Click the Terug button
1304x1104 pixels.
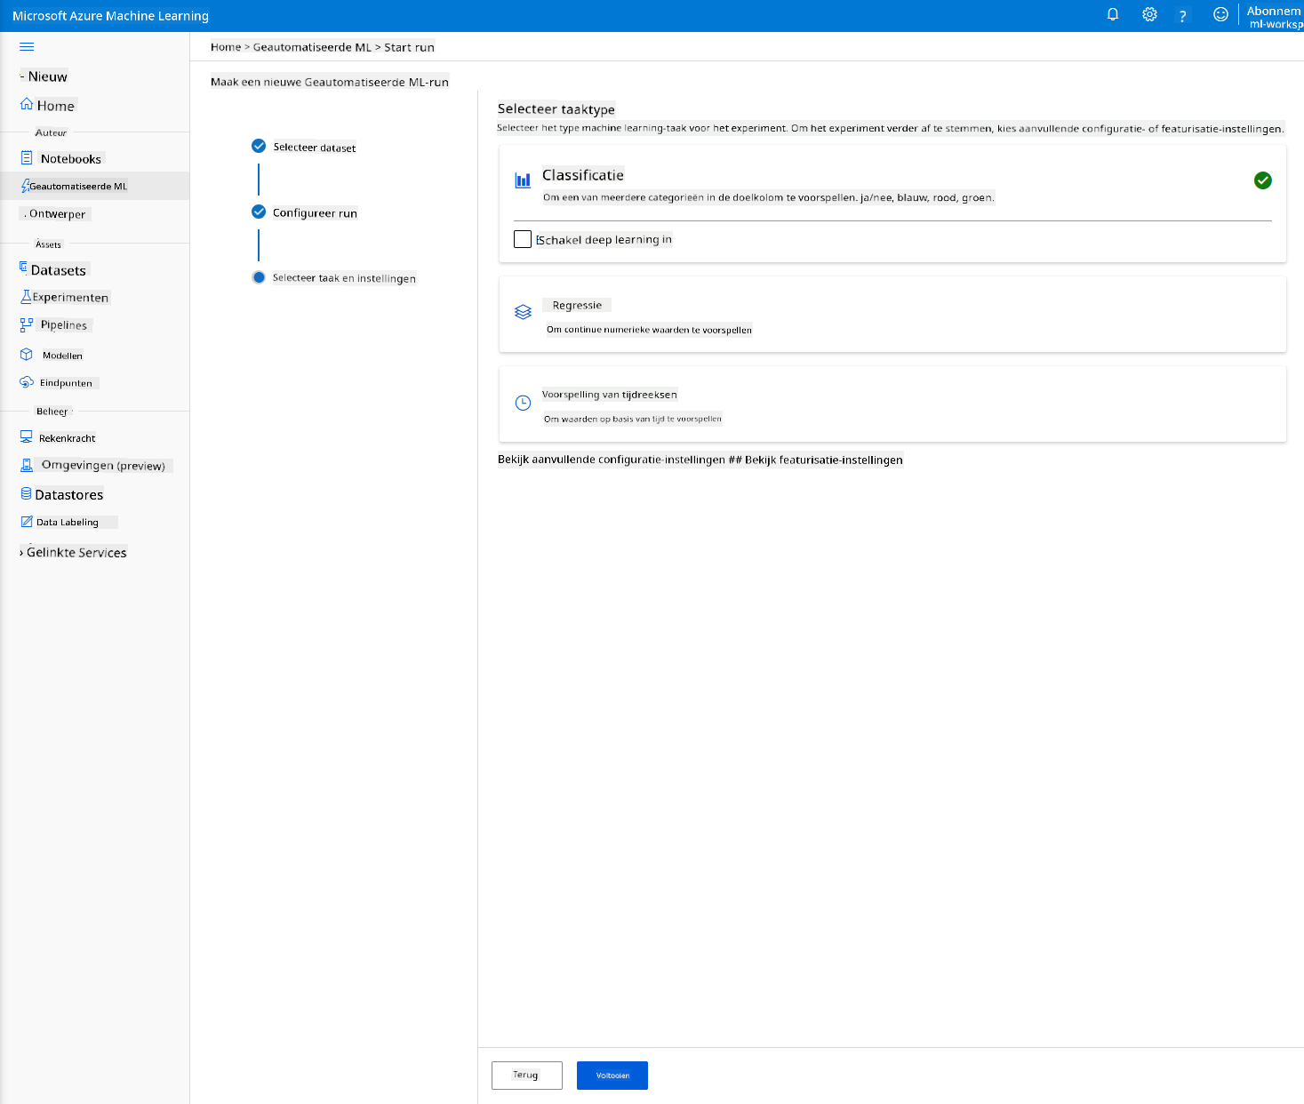pos(527,1076)
